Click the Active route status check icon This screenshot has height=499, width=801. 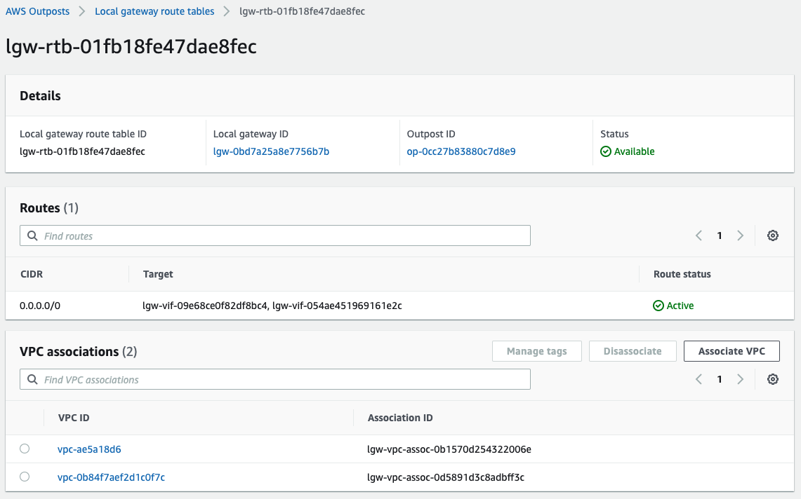pyautogui.click(x=658, y=305)
